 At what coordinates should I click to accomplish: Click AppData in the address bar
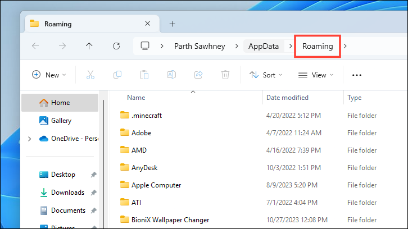click(x=264, y=46)
